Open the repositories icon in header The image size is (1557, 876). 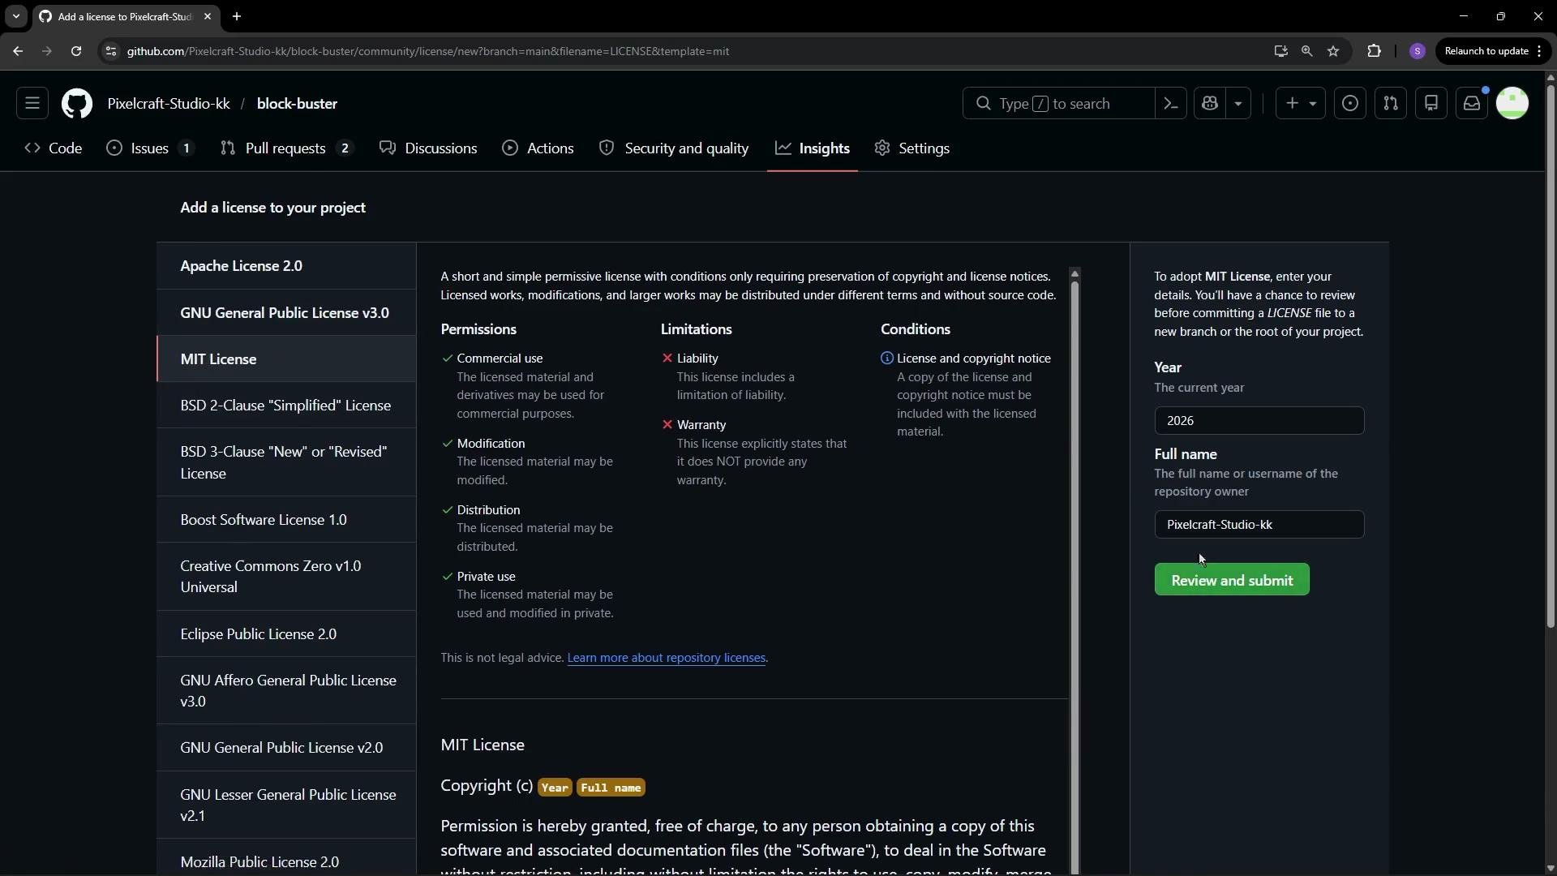(x=1431, y=104)
